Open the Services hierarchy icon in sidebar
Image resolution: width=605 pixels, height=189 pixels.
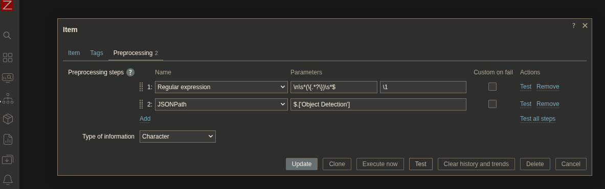coord(7,98)
